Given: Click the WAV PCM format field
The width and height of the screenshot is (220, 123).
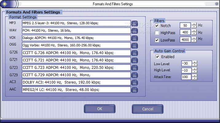Looking at the screenshot, I should (x=76, y=30).
